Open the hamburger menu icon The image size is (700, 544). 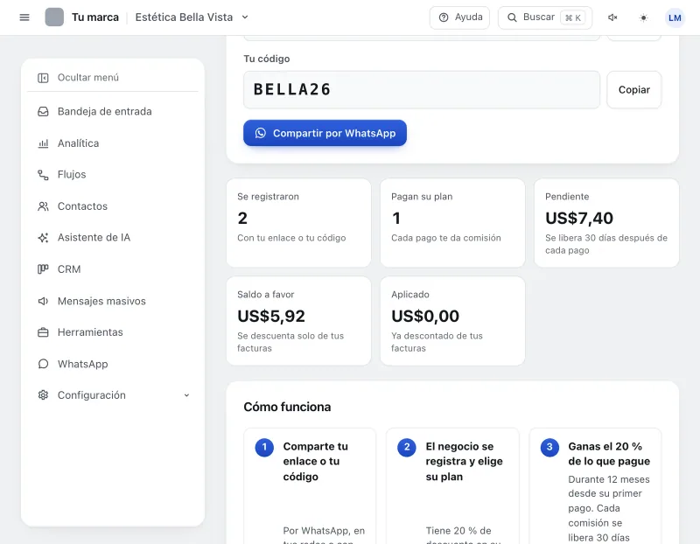pyautogui.click(x=24, y=17)
